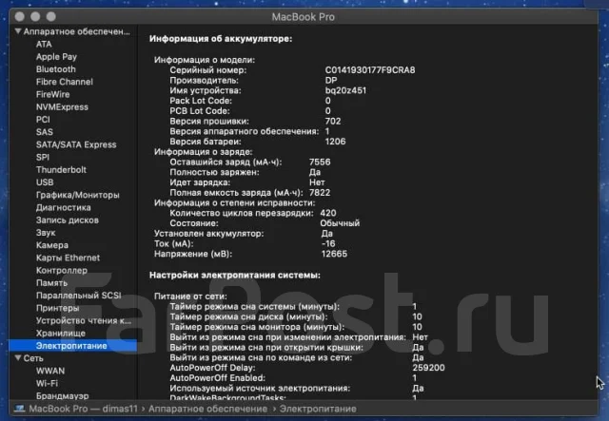The height and width of the screenshot is (421, 609).
Task: Select Брандмауэр under Сеть
Action: point(62,395)
